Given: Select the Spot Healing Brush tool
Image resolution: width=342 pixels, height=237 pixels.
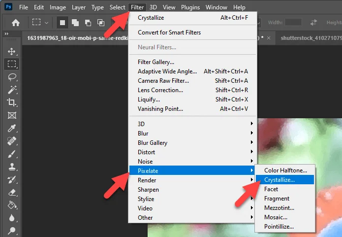Looking at the screenshot, I should (12, 141).
